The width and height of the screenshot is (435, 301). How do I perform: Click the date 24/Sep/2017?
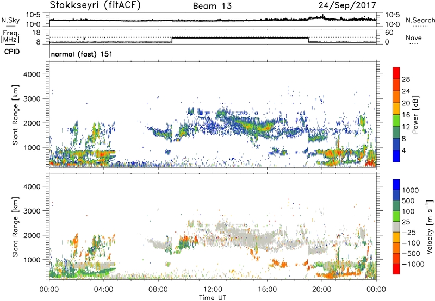[347, 5]
